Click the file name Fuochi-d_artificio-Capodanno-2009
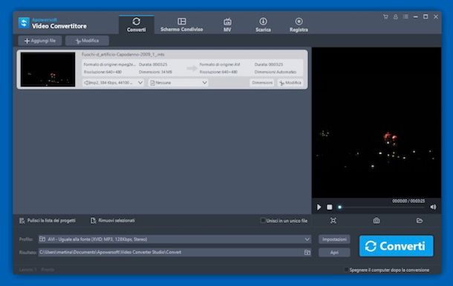453x286 pixels. (x=123, y=55)
